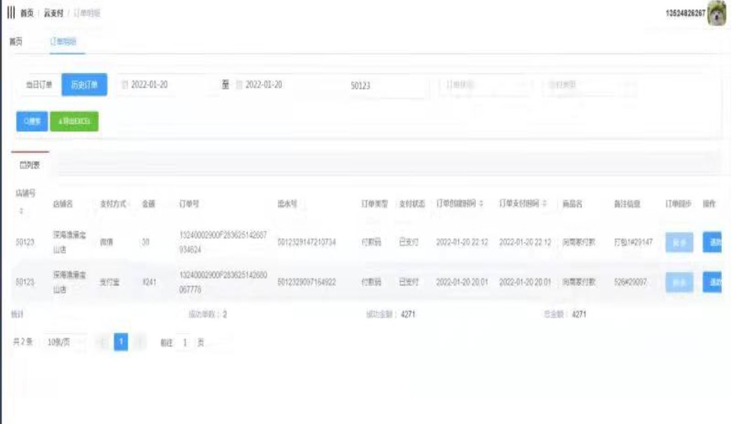Click refund button for the 微信 order
Viewport: 731px width, 424px height.
tap(713, 242)
